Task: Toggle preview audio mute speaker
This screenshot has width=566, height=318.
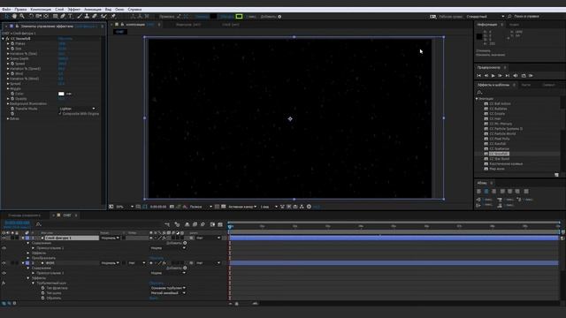Action: pyautogui.click(x=516, y=76)
